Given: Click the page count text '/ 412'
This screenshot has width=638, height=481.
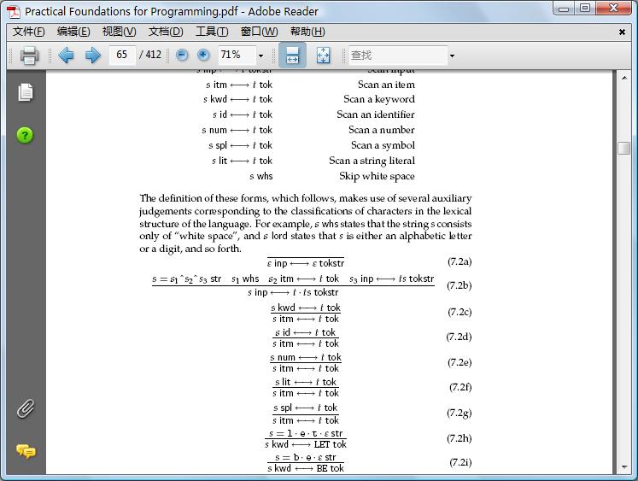Looking at the screenshot, I should click(x=150, y=55).
